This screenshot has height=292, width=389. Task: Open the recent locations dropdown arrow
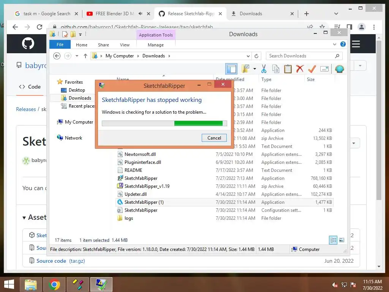77,56
